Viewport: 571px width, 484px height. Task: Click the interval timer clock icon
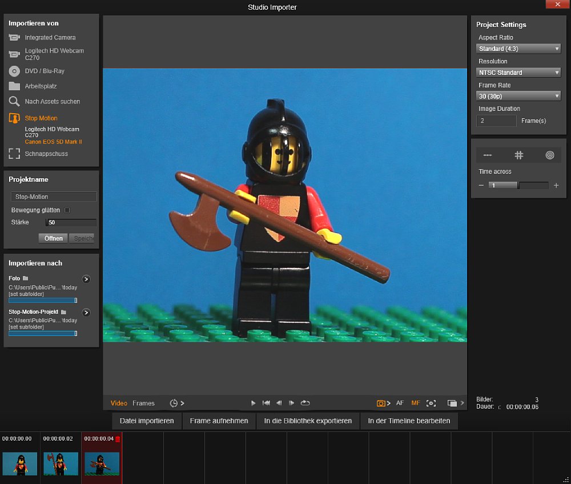[174, 403]
